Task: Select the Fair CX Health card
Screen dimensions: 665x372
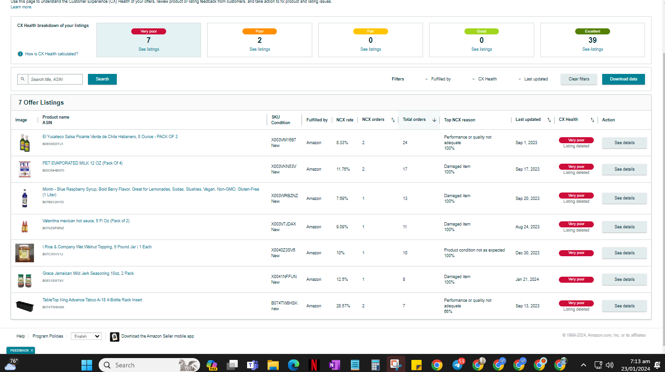Action: click(x=370, y=40)
